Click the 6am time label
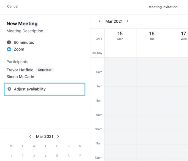 pyautogui.click(x=99, y=72)
